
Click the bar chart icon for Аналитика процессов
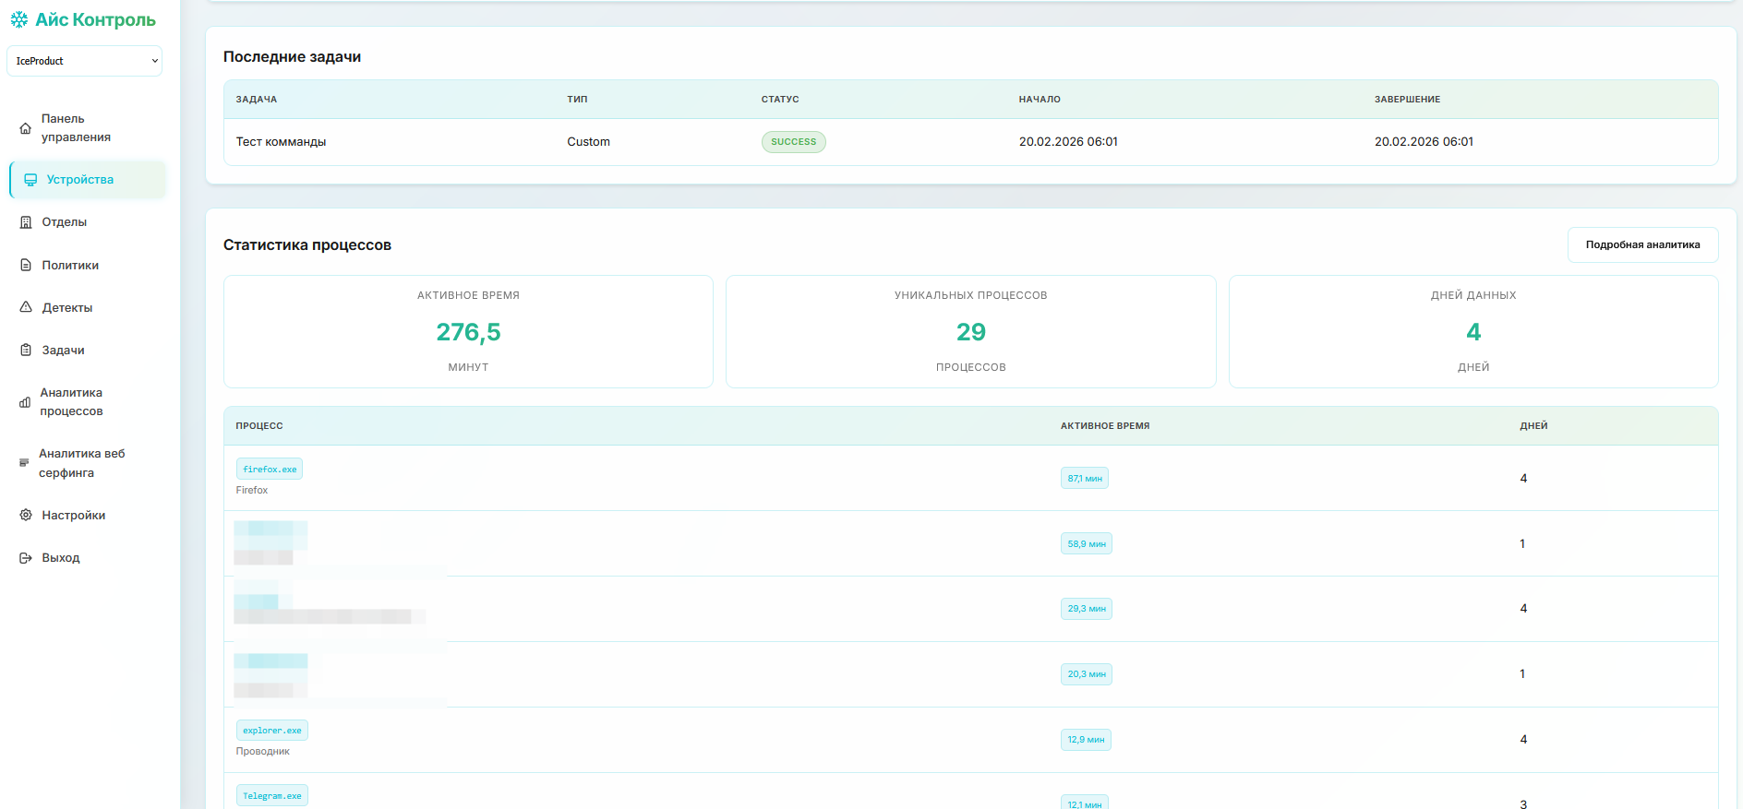point(25,402)
